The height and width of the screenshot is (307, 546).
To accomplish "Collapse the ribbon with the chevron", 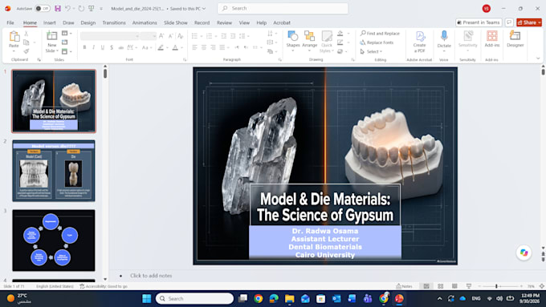I will point(538,59).
